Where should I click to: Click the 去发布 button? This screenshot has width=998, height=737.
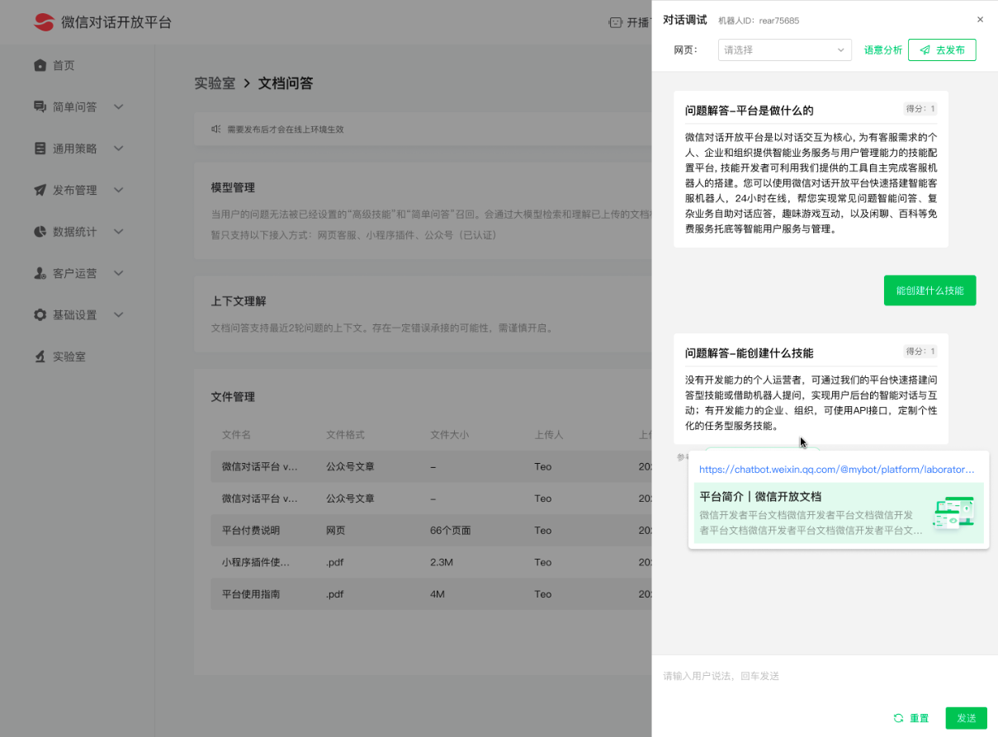942,50
